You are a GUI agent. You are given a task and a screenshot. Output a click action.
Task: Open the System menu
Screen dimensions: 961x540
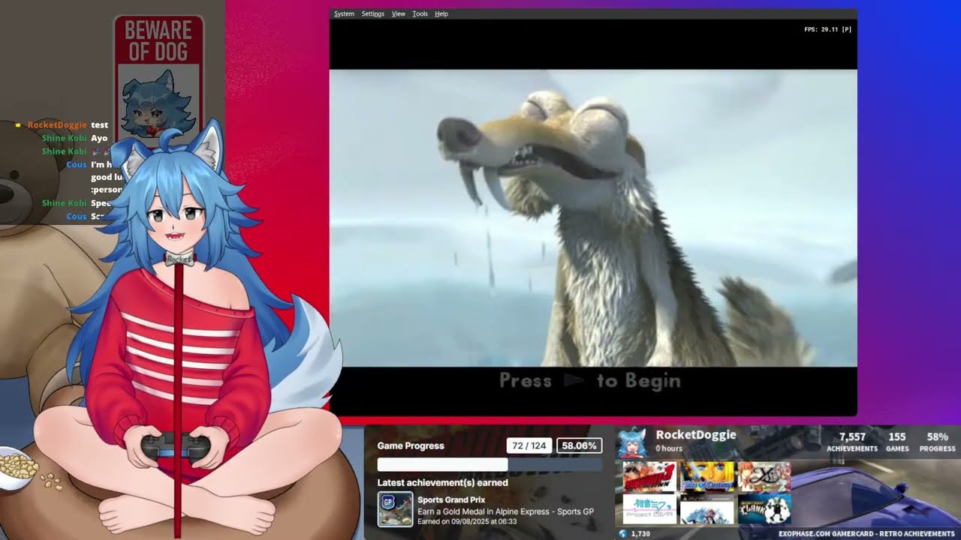click(x=344, y=13)
